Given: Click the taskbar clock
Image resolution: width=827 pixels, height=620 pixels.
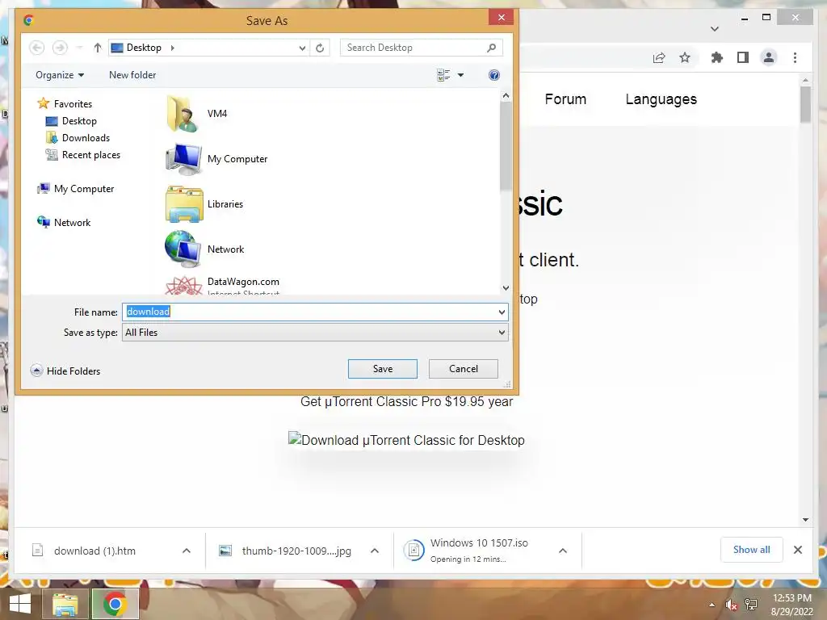Looking at the screenshot, I should pyautogui.click(x=791, y=604).
